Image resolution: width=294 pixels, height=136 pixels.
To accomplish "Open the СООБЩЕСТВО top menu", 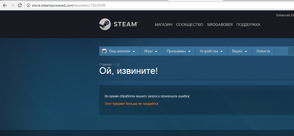I will (190, 25).
